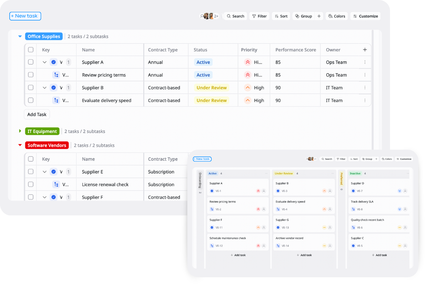Click Under Review status of Supplier B
This screenshot has height=284, width=426.
[x=212, y=88]
